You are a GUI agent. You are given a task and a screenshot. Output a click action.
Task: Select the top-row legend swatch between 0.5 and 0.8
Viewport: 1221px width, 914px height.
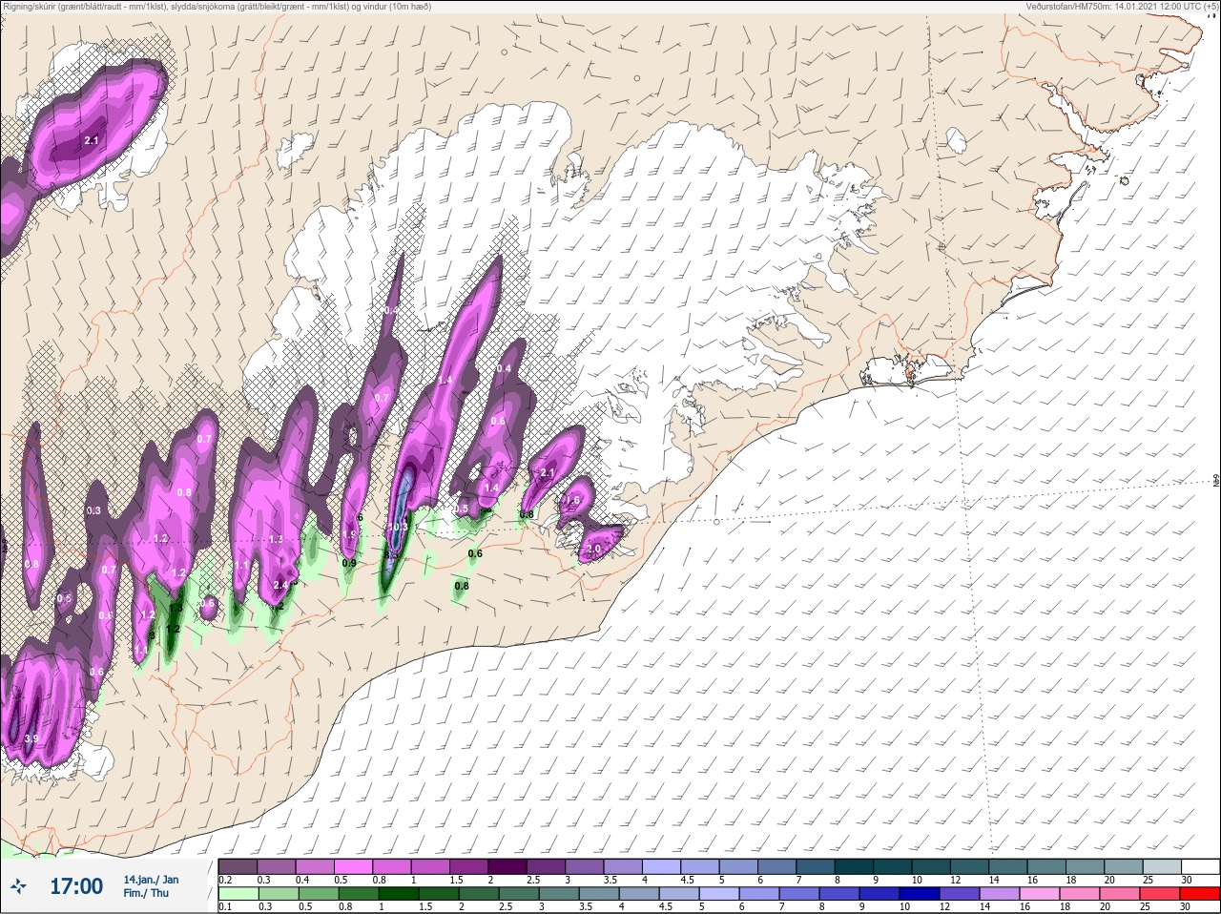click(354, 866)
